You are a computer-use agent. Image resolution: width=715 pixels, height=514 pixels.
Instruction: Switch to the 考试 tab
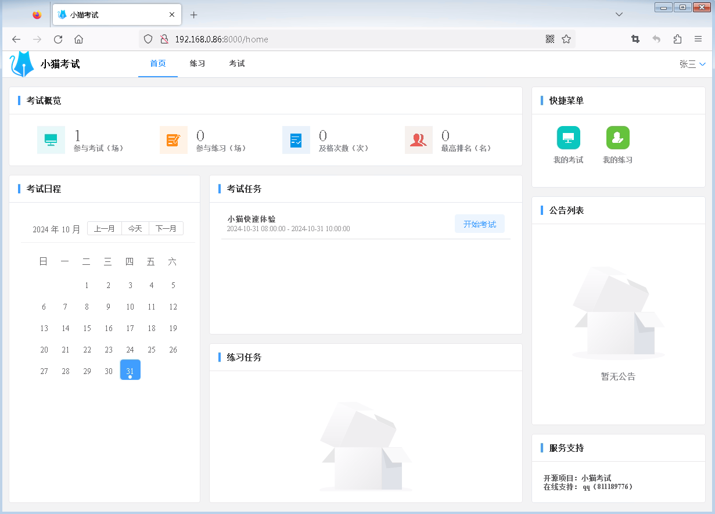point(236,64)
